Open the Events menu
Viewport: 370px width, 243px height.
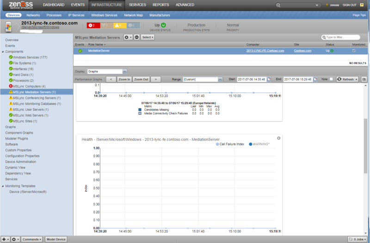[78, 5]
